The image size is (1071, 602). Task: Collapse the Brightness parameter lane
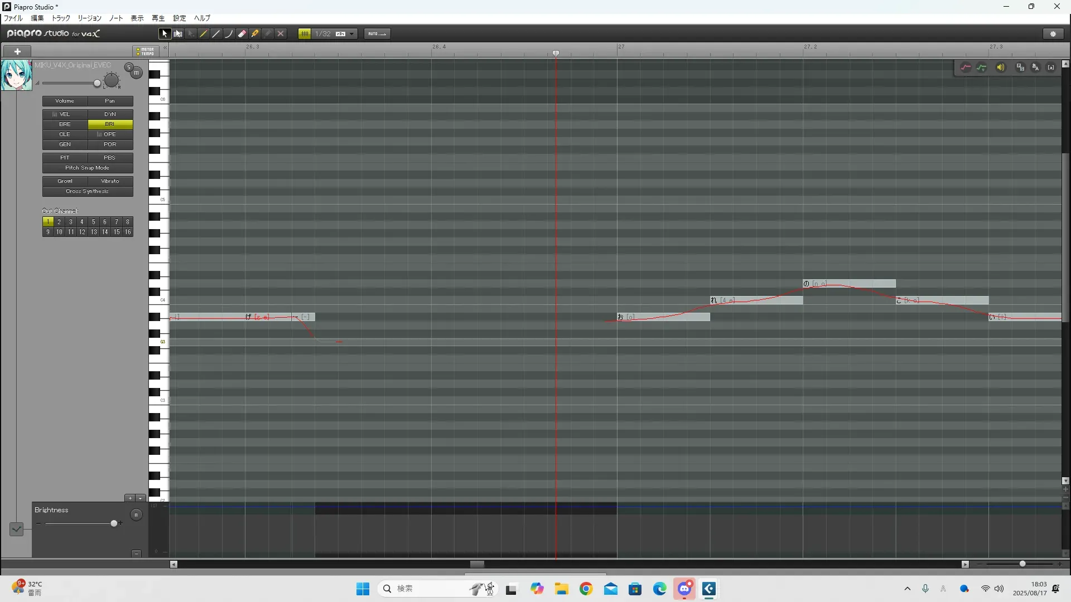point(136,554)
